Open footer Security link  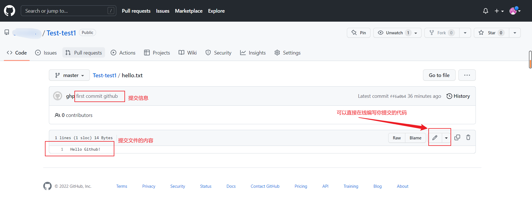pos(178,186)
